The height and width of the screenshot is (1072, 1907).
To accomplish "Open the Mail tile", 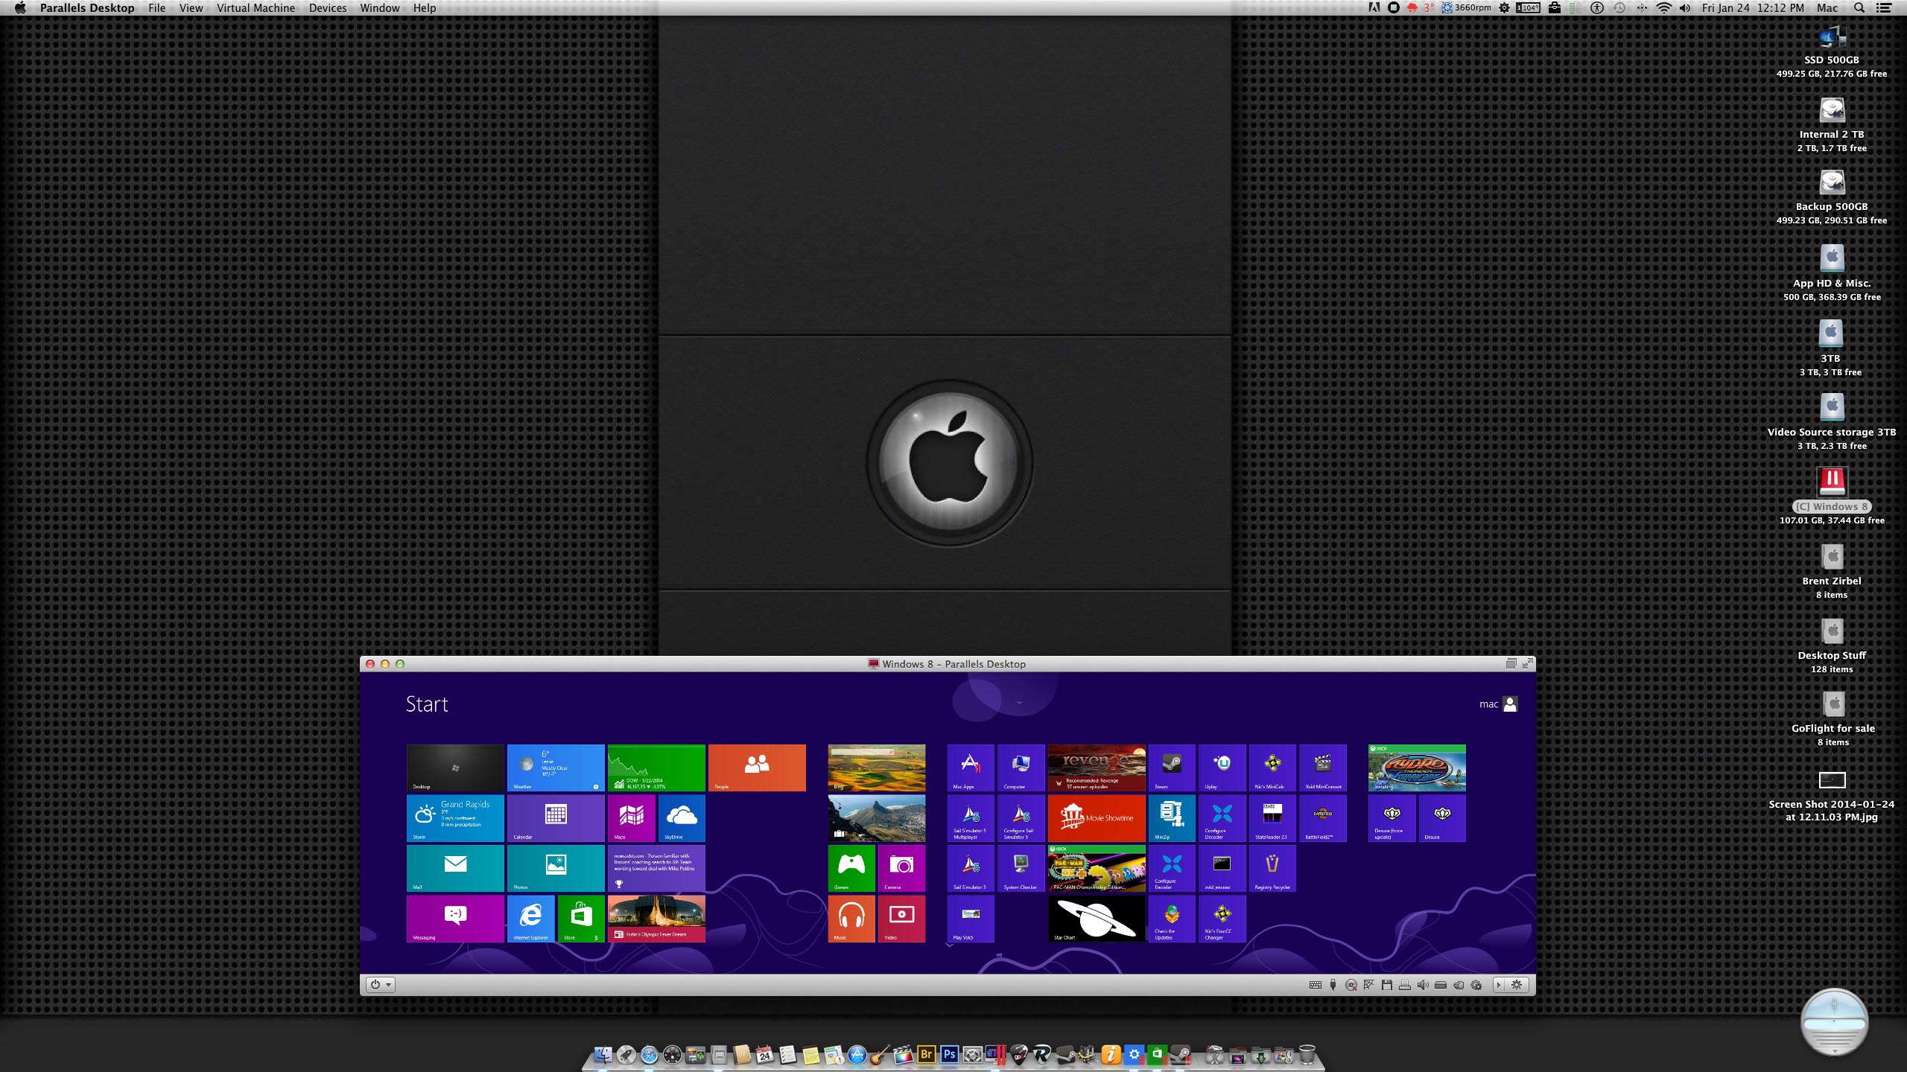I will point(455,868).
